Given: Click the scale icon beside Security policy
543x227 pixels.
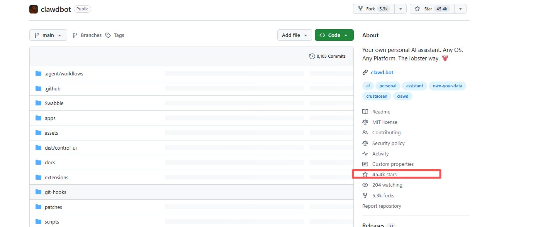Looking at the screenshot, I should (x=365, y=143).
